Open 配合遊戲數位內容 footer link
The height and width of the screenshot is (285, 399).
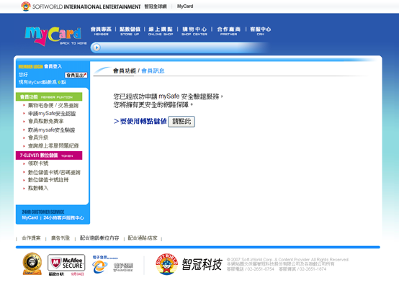99,238
